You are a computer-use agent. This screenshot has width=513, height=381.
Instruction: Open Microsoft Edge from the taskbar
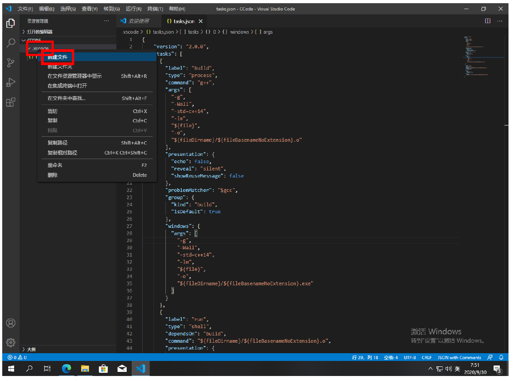tap(67, 368)
